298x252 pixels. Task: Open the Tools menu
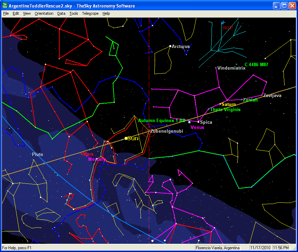tap(74, 13)
